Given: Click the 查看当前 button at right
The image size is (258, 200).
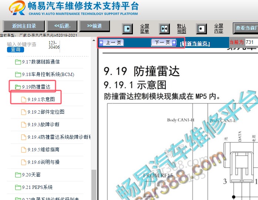Looking at the screenshot, I should point(245,28).
